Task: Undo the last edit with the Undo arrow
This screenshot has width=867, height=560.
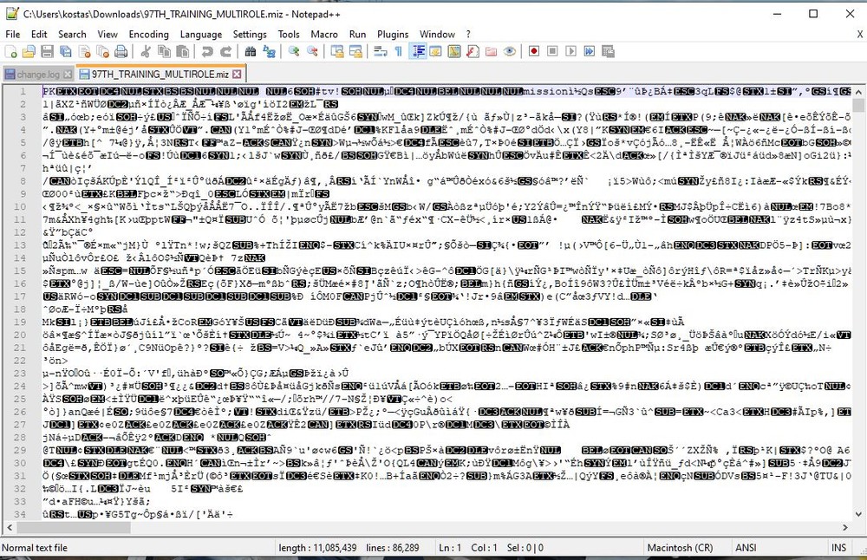Action: 205,52
